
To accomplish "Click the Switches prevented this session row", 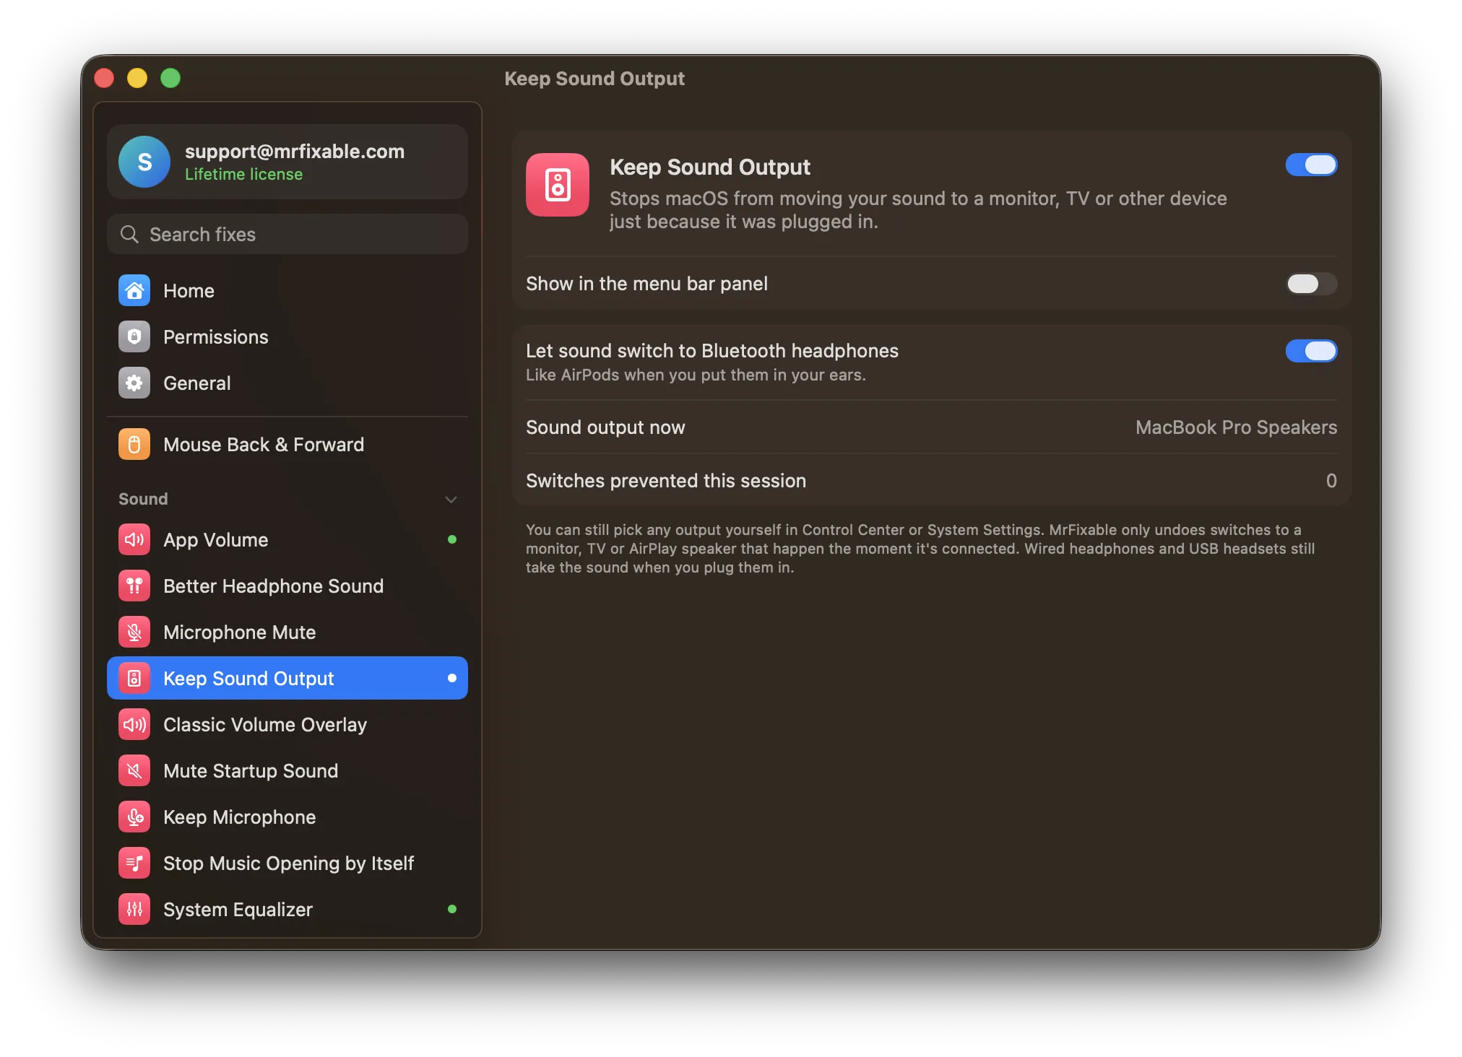I will tap(931, 480).
